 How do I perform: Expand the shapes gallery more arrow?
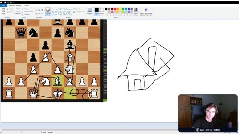(71, 14)
